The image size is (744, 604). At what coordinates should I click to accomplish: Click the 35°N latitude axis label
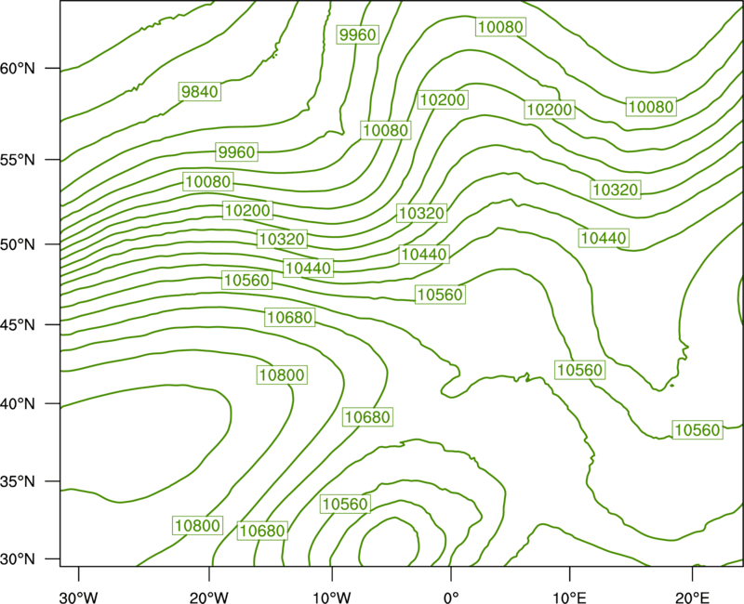18,481
